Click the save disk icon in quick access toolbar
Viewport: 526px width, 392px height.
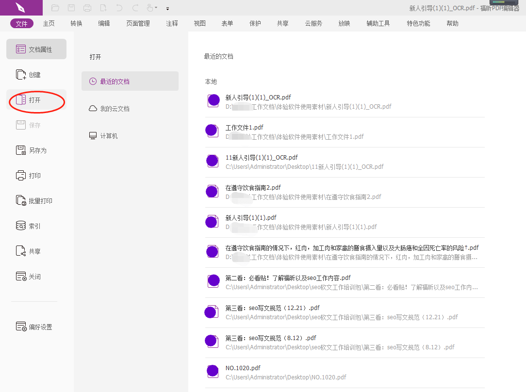(x=71, y=8)
